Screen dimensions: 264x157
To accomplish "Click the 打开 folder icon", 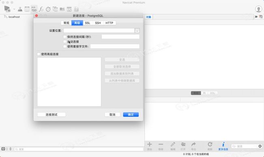I will click(183, 146).
